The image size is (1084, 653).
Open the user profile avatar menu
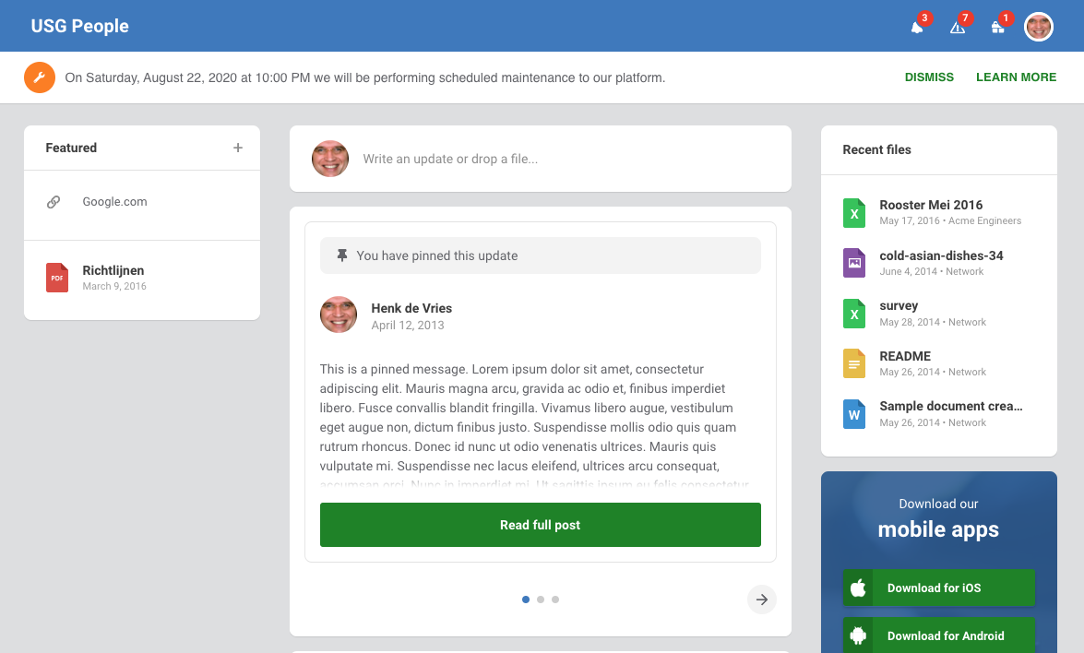1039,27
